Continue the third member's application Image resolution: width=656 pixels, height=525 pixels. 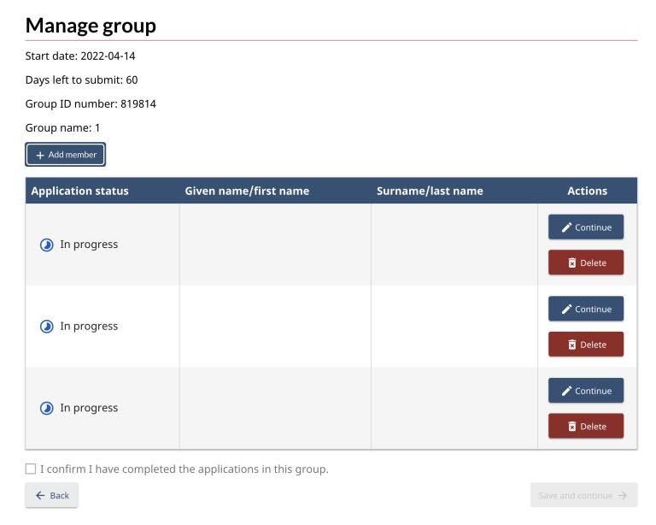tap(586, 391)
